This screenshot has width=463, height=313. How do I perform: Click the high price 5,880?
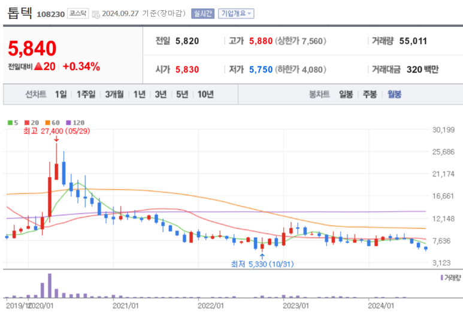coord(261,41)
